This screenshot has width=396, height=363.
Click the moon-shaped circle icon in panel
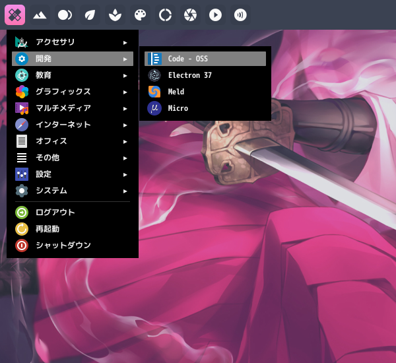pyautogui.click(x=65, y=15)
